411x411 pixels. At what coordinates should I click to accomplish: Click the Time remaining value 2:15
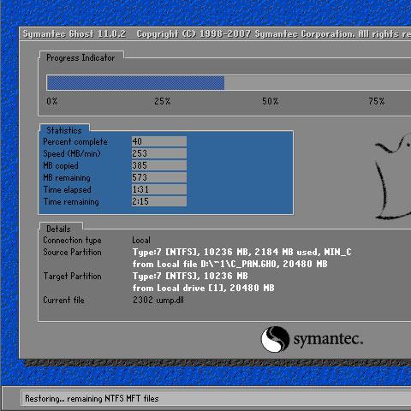coord(159,201)
